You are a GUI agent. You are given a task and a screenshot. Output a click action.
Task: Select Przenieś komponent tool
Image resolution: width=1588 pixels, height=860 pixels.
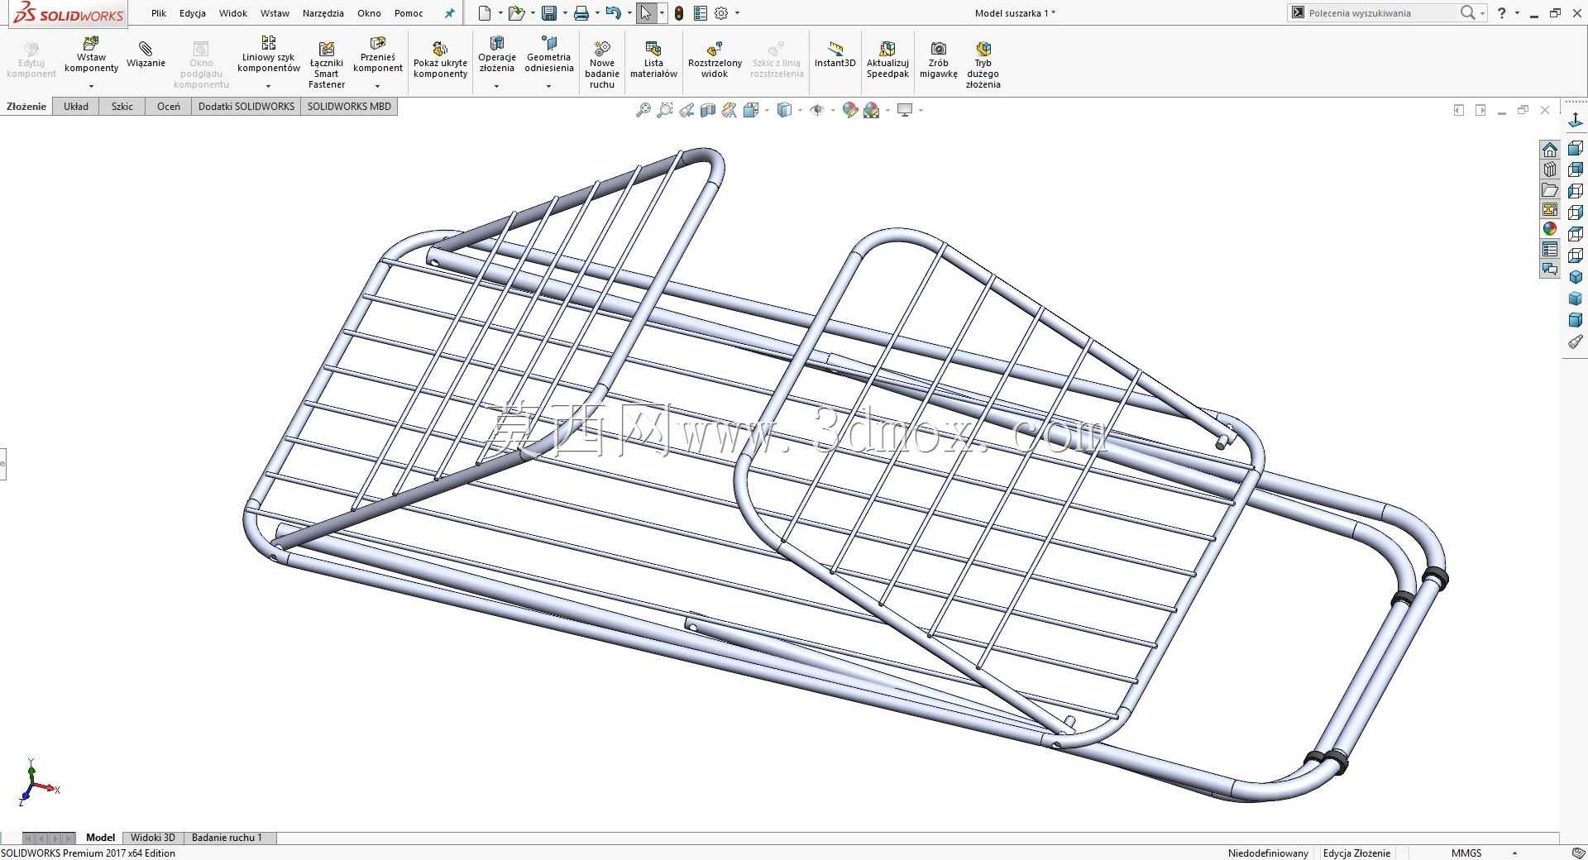(x=378, y=55)
